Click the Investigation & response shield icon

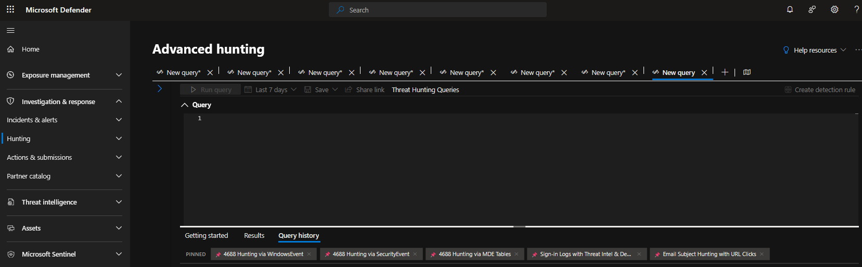tap(10, 101)
